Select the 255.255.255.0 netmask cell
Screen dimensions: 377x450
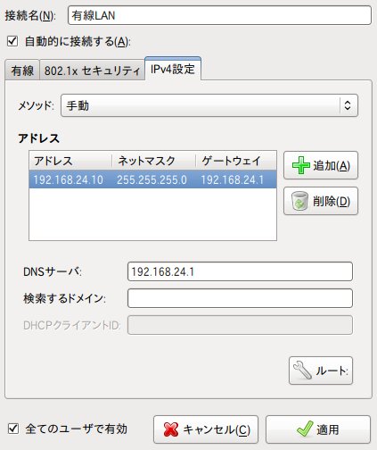152,179
